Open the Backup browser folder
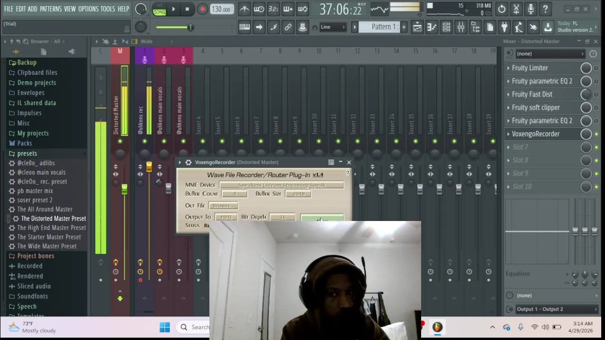 (x=27, y=62)
